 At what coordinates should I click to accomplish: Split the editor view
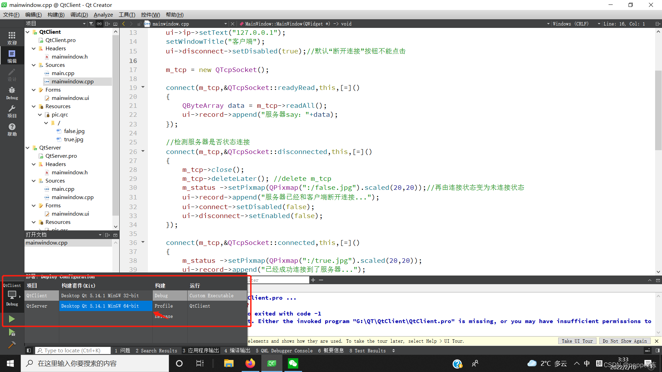pos(658,24)
